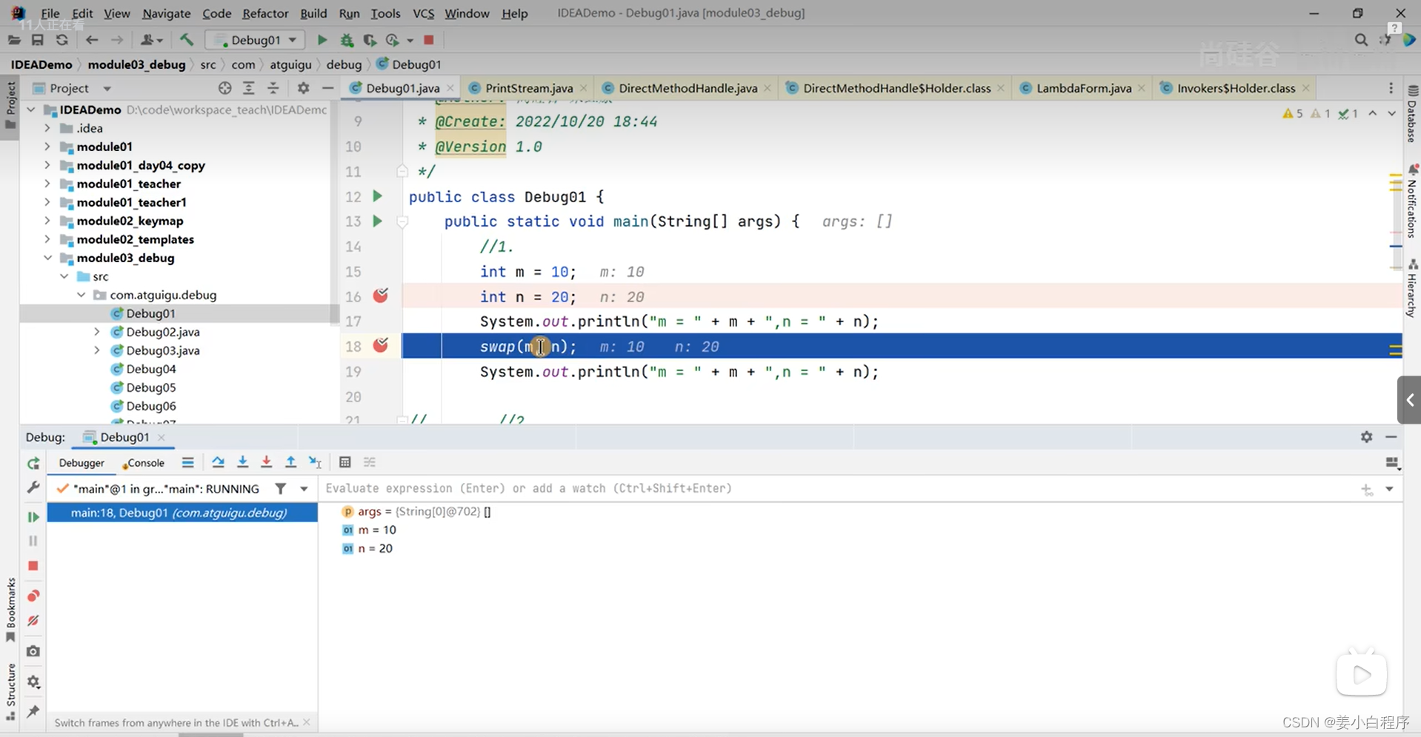Expand the module01 folder

pos(47,147)
